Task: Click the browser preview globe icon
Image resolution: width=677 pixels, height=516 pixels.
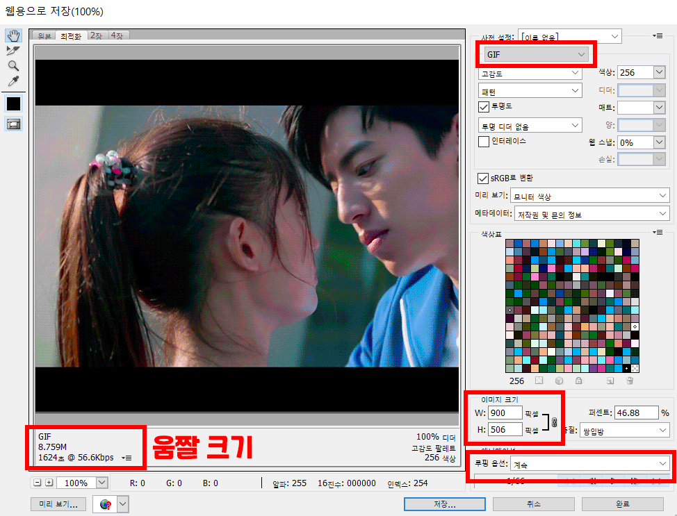Action: (x=105, y=504)
